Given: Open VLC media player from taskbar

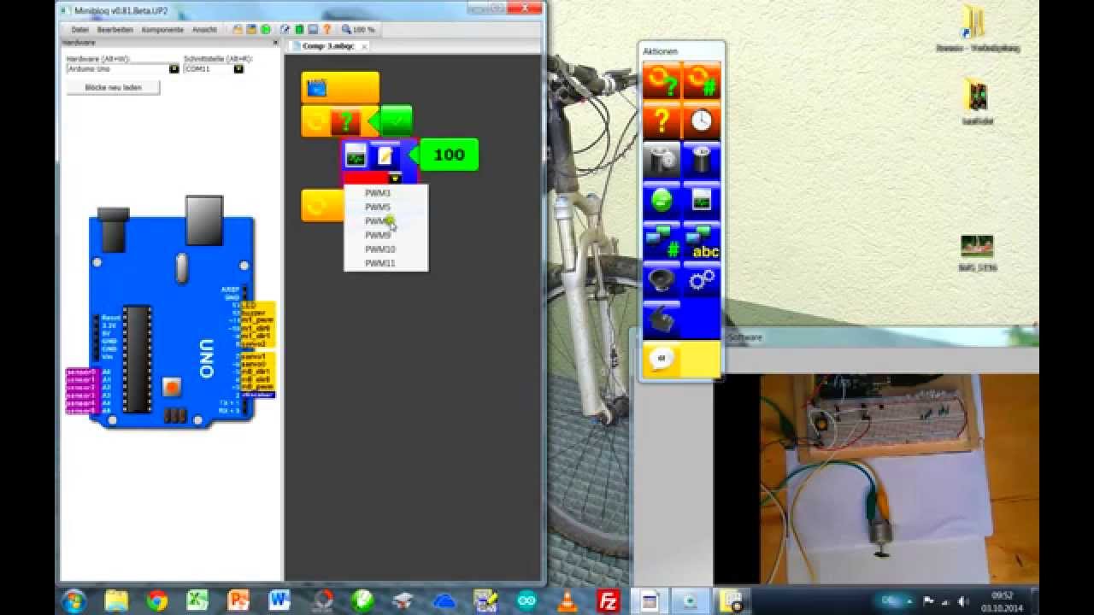Looking at the screenshot, I should tap(567, 600).
